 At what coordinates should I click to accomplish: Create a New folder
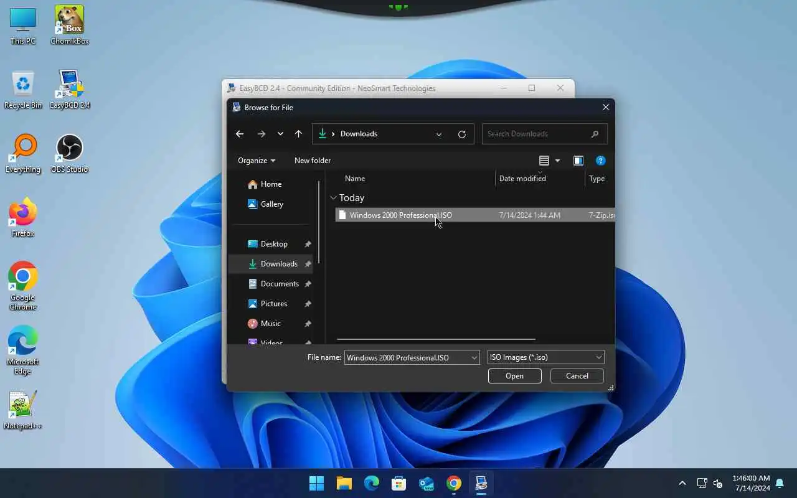(x=313, y=161)
